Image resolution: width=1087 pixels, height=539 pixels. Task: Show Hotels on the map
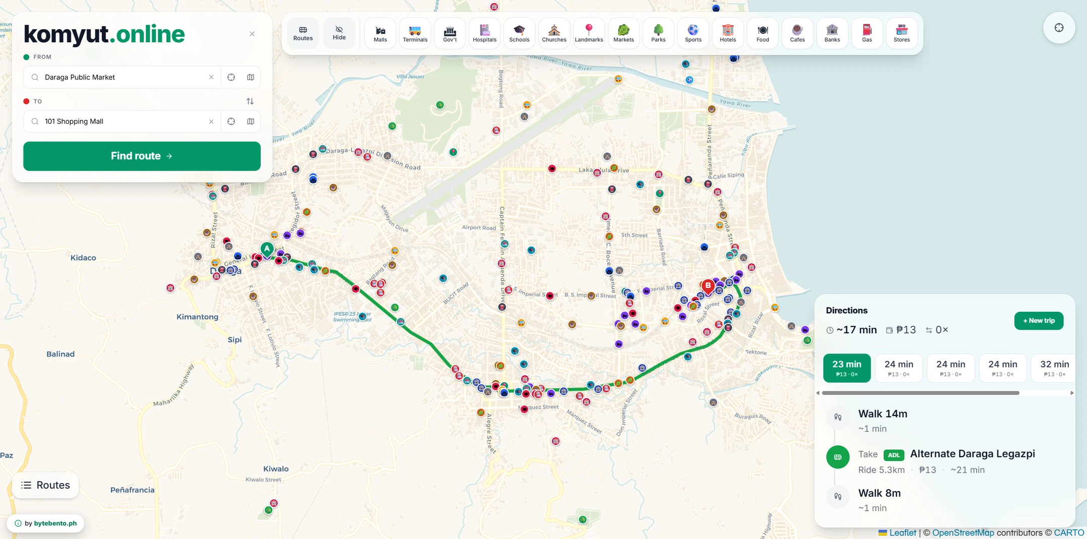tap(728, 33)
